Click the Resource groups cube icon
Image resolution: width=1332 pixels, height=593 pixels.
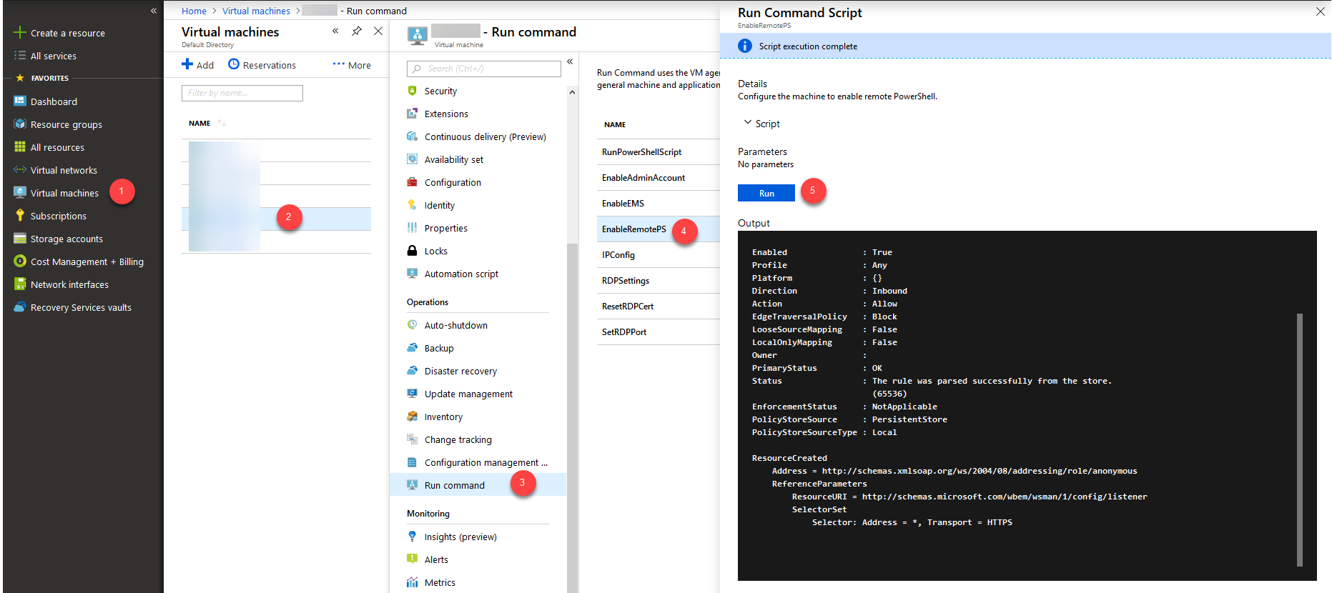[20, 124]
